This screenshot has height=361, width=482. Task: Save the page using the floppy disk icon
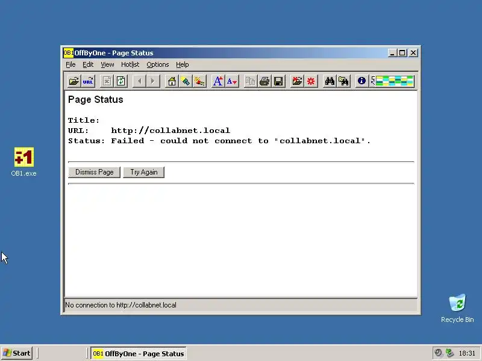tap(278, 81)
